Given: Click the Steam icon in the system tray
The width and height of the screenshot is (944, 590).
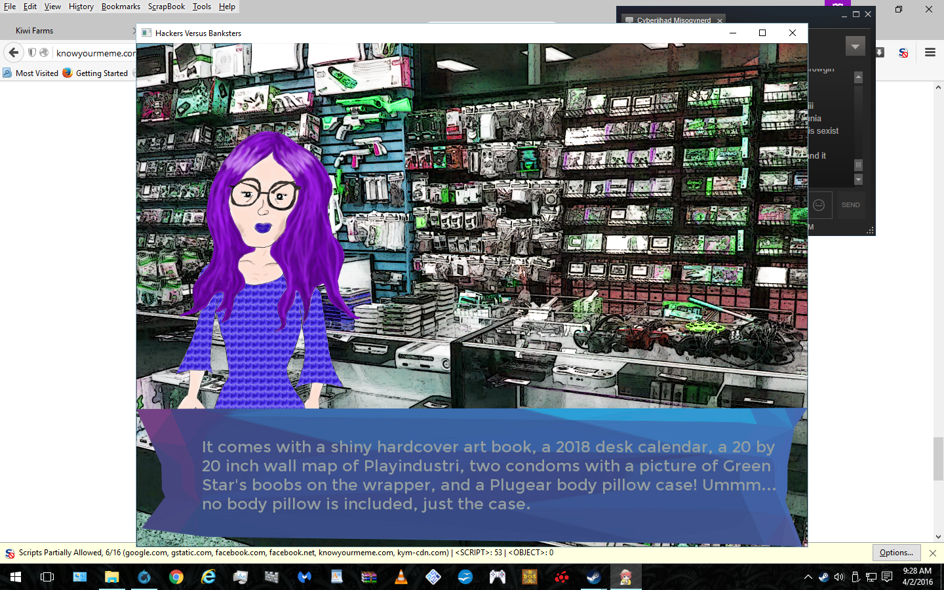Looking at the screenshot, I should pos(823,577).
